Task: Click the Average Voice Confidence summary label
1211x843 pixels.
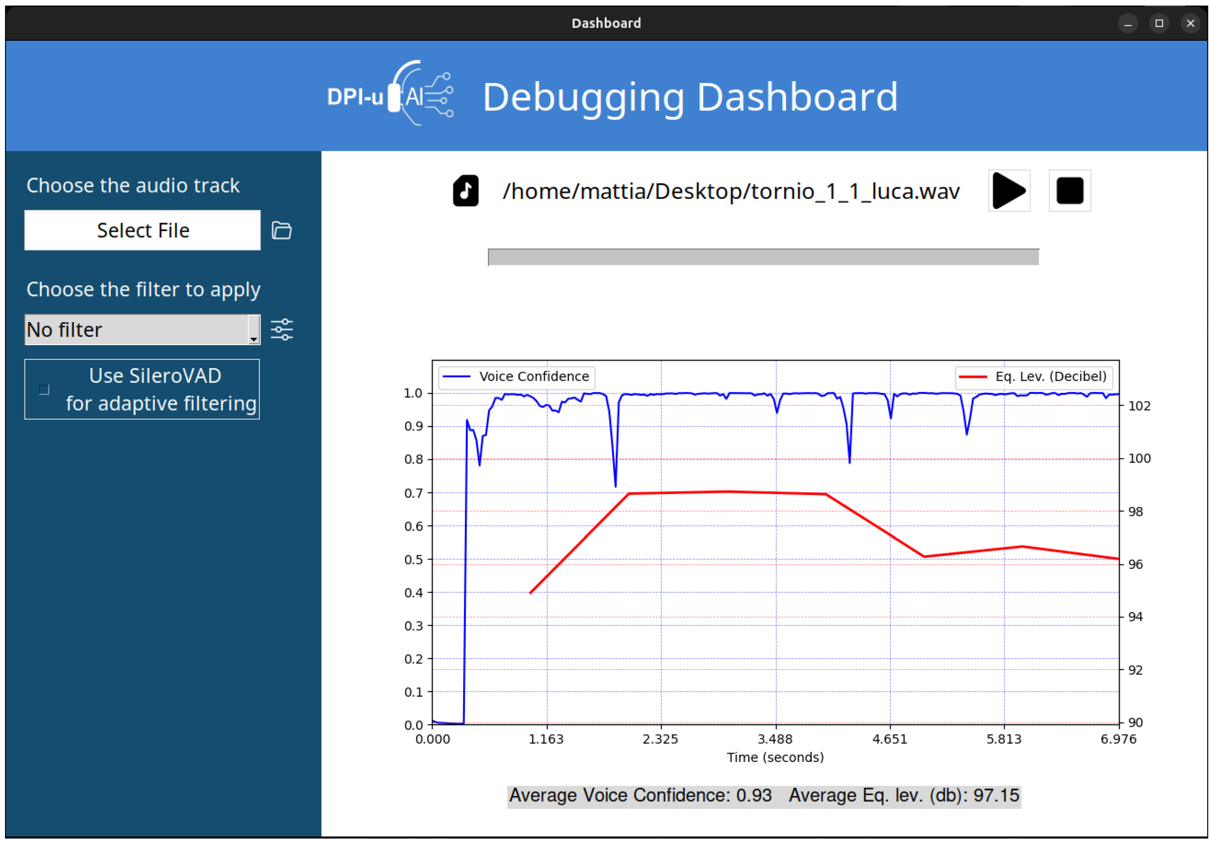Action: (x=640, y=796)
